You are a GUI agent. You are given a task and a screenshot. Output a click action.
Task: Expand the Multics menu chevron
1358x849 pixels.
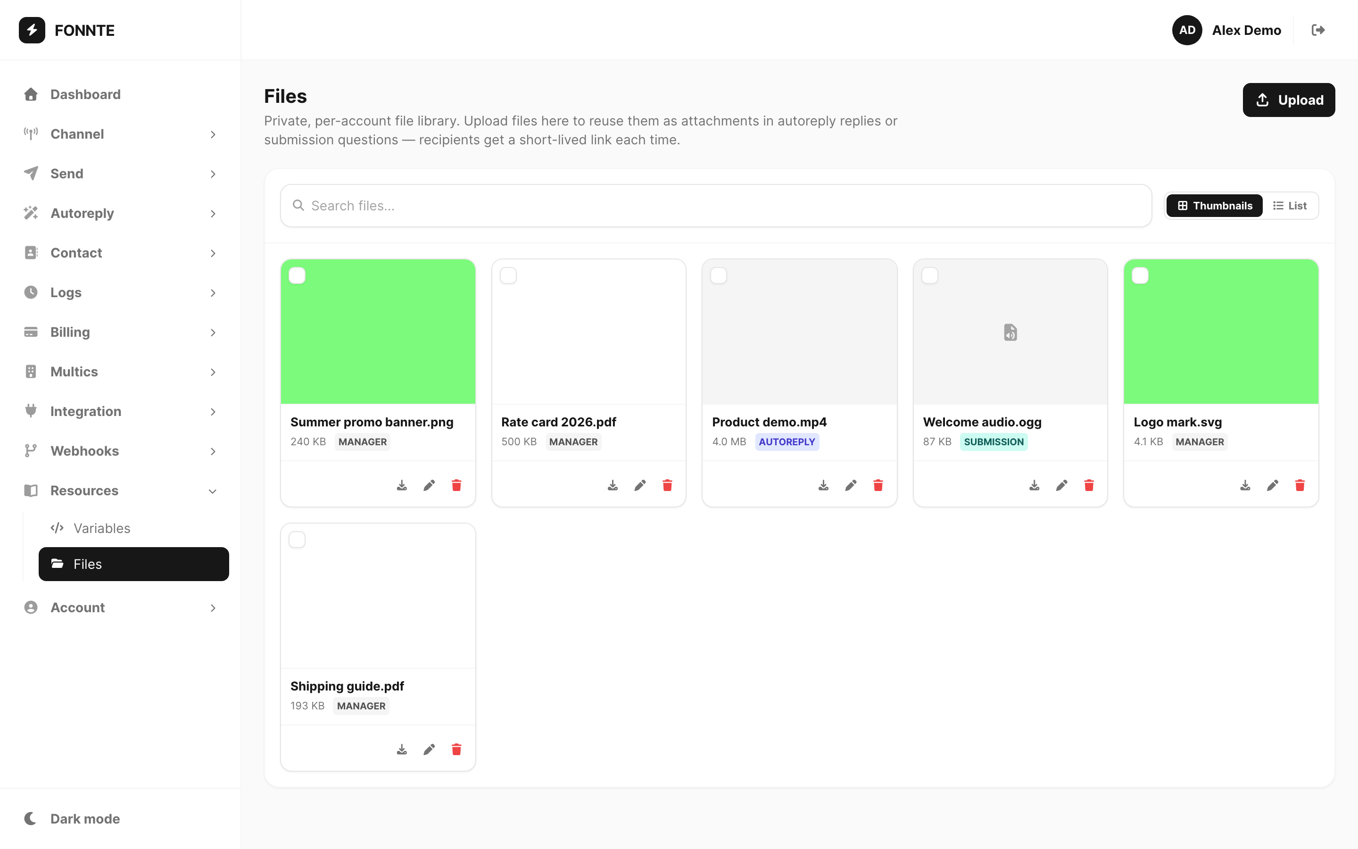(213, 372)
